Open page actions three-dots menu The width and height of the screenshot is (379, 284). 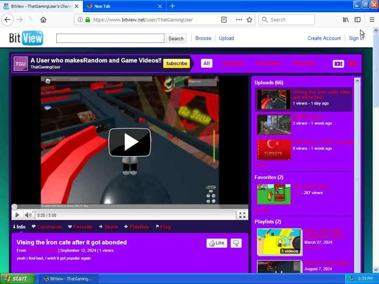pyautogui.click(x=239, y=20)
